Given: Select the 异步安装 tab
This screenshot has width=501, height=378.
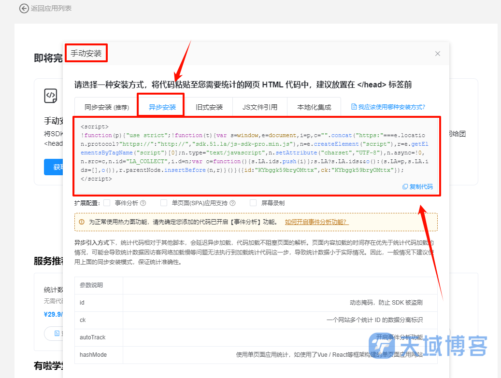Looking at the screenshot, I should pyautogui.click(x=162, y=107).
